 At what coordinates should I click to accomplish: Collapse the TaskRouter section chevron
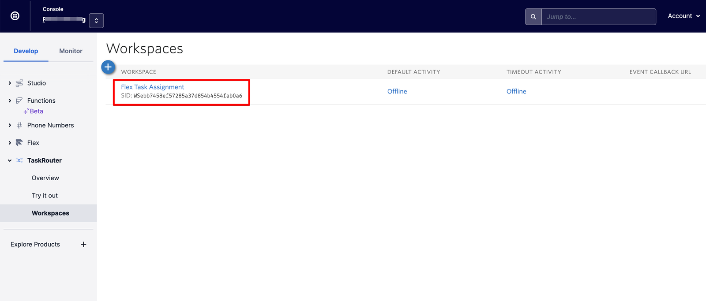pos(10,160)
